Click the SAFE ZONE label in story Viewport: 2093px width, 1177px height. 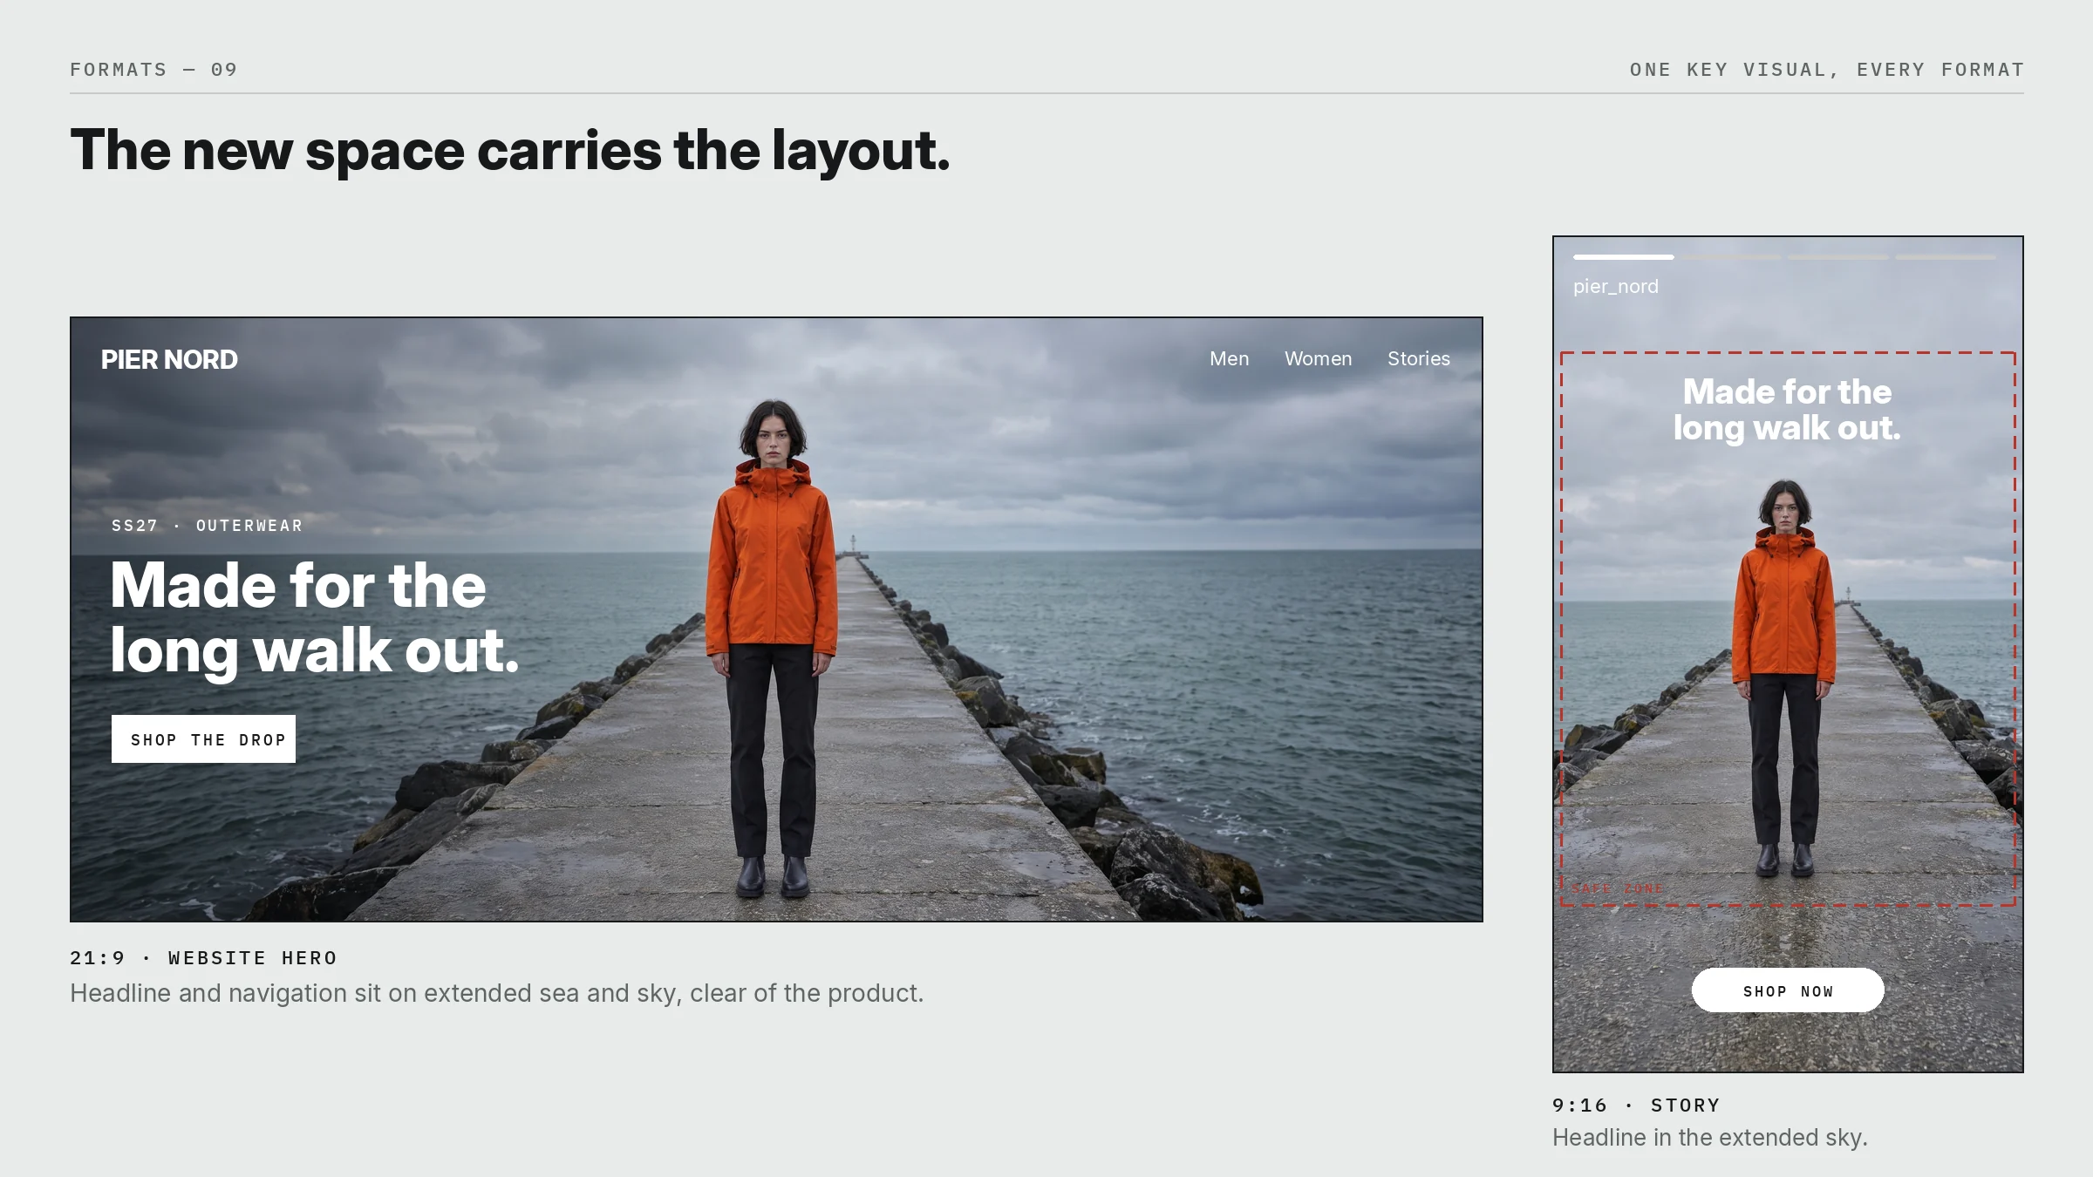[x=1618, y=888]
